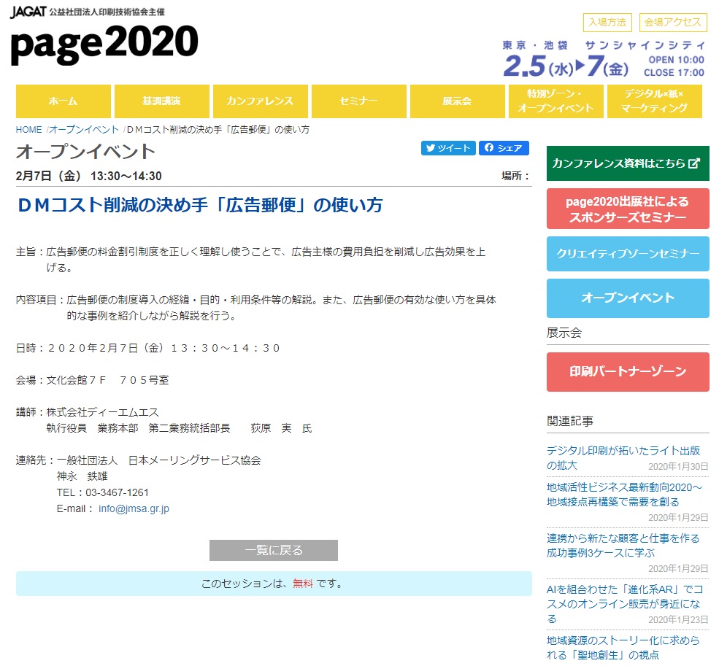Click the article date 2020年1月23日

click(678, 620)
